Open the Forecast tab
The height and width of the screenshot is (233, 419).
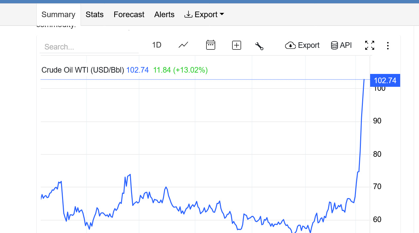tap(129, 15)
